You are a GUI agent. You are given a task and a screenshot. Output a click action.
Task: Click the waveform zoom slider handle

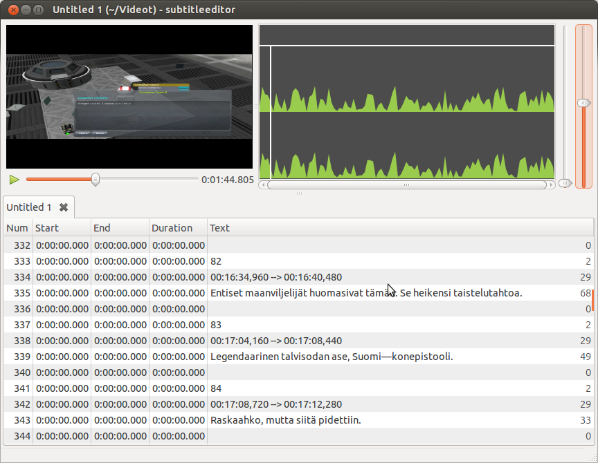tap(565, 183)
